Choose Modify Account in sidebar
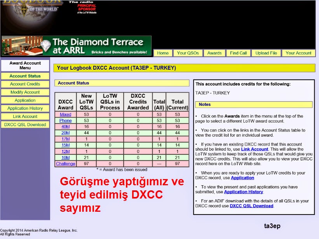Image resolution: width=319 pixels, height=239 pixels. (25, 92)
